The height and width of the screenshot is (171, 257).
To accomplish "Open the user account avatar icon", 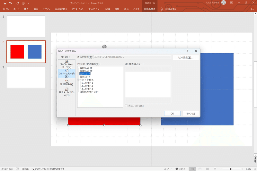I will [x=223, y=3].
